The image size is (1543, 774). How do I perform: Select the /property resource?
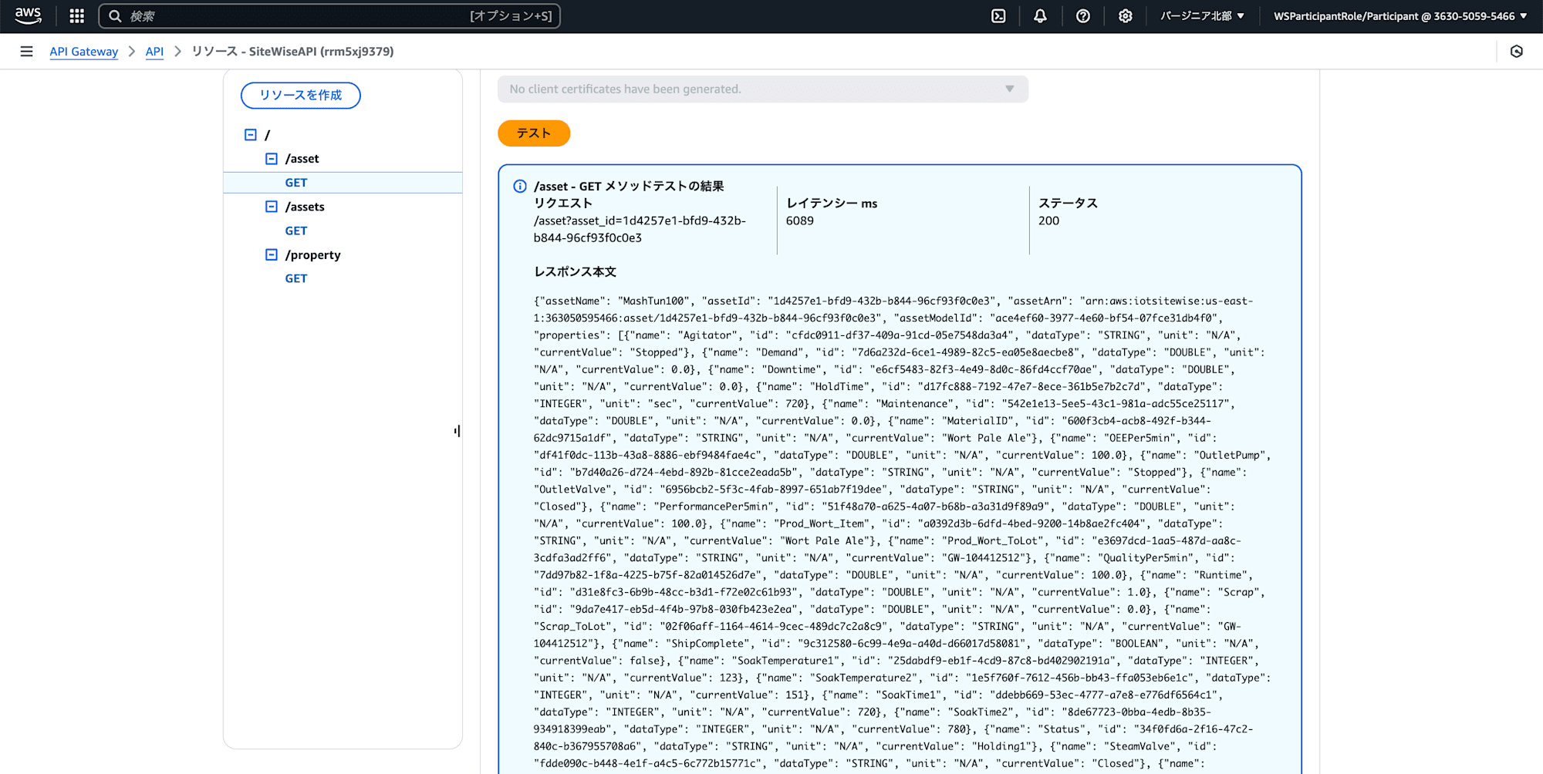click(x=312, y=254)
